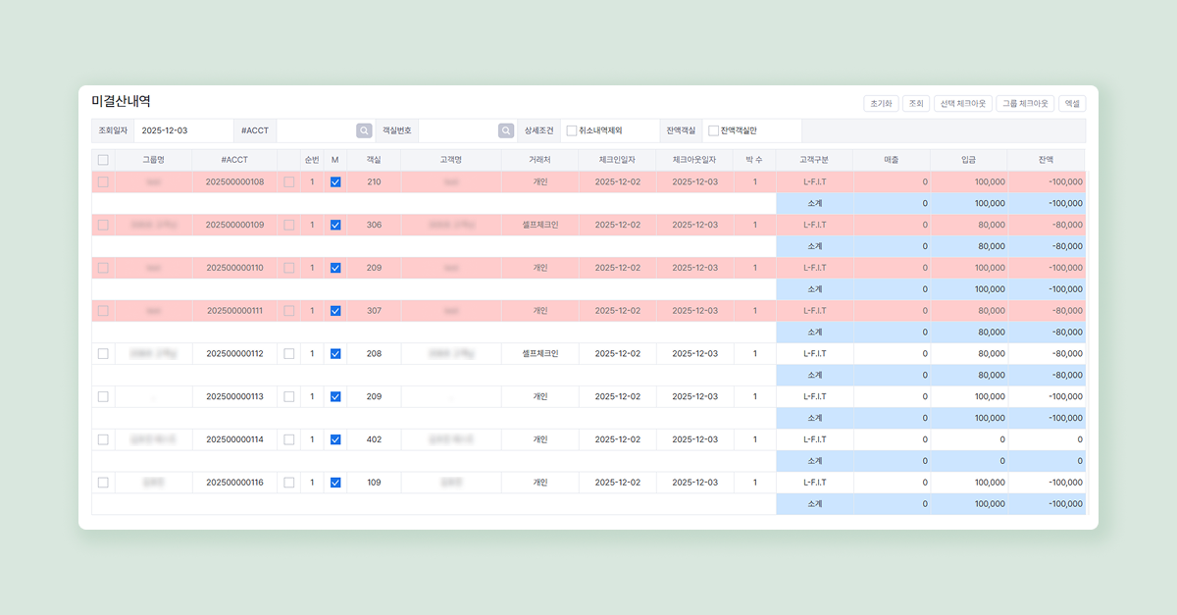Uncheck the M checkbox for room 208
Screen dimensions: 1177x615
335,354
